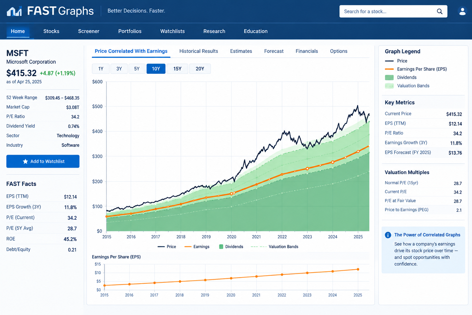Click the 2025 EPS marker on main chart
The height and width of the screenshot is (315, 472).
click(358, 151)
